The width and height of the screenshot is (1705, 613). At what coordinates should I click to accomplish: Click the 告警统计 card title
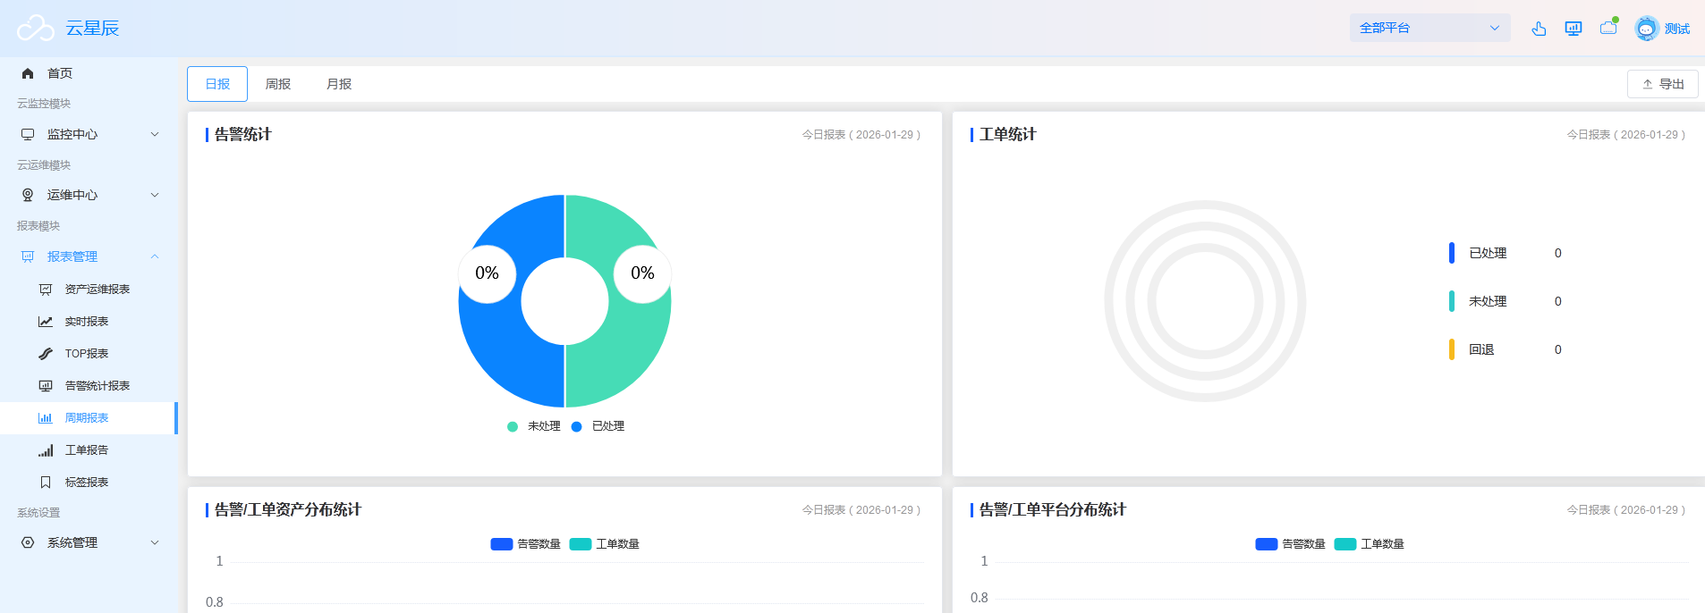[242, 134]
